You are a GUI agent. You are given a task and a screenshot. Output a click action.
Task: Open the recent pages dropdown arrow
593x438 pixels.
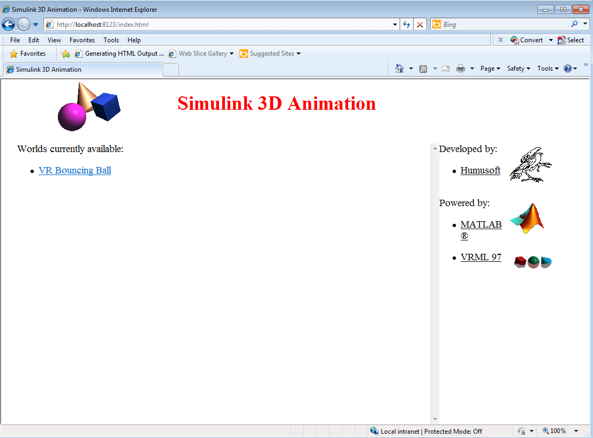[x=35, y=25]
